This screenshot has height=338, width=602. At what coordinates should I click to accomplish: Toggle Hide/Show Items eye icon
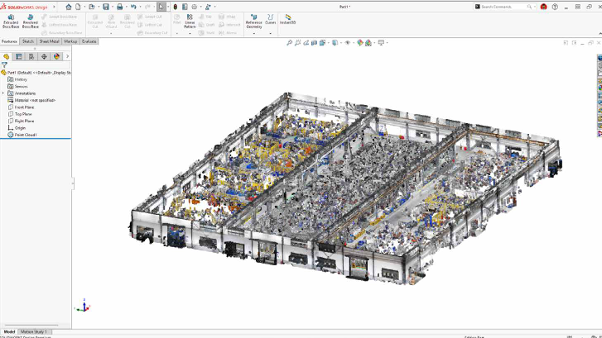pyautogui.click(x=347, y=42)
